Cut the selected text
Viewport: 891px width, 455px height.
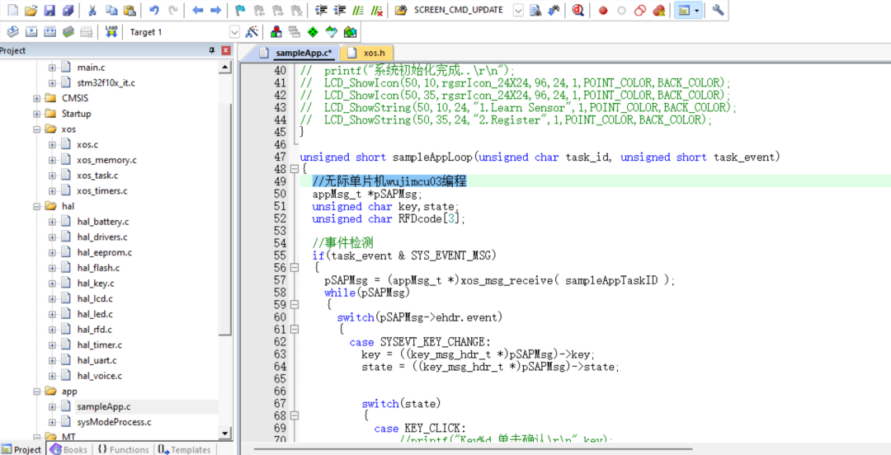92,10
